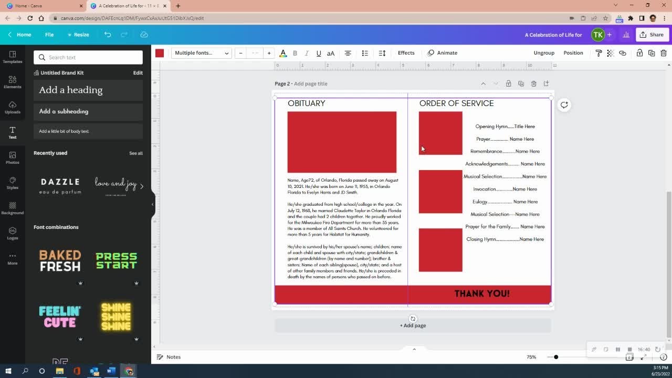
Task: Click Add a heading
Action: click(x=88, y=90)
